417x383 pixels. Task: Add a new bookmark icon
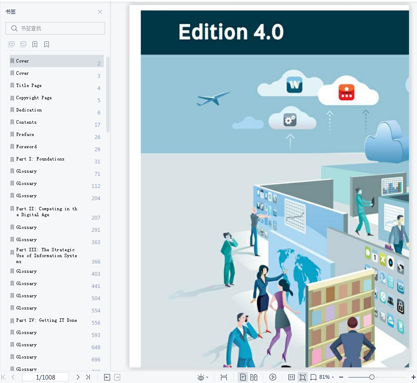35,44
